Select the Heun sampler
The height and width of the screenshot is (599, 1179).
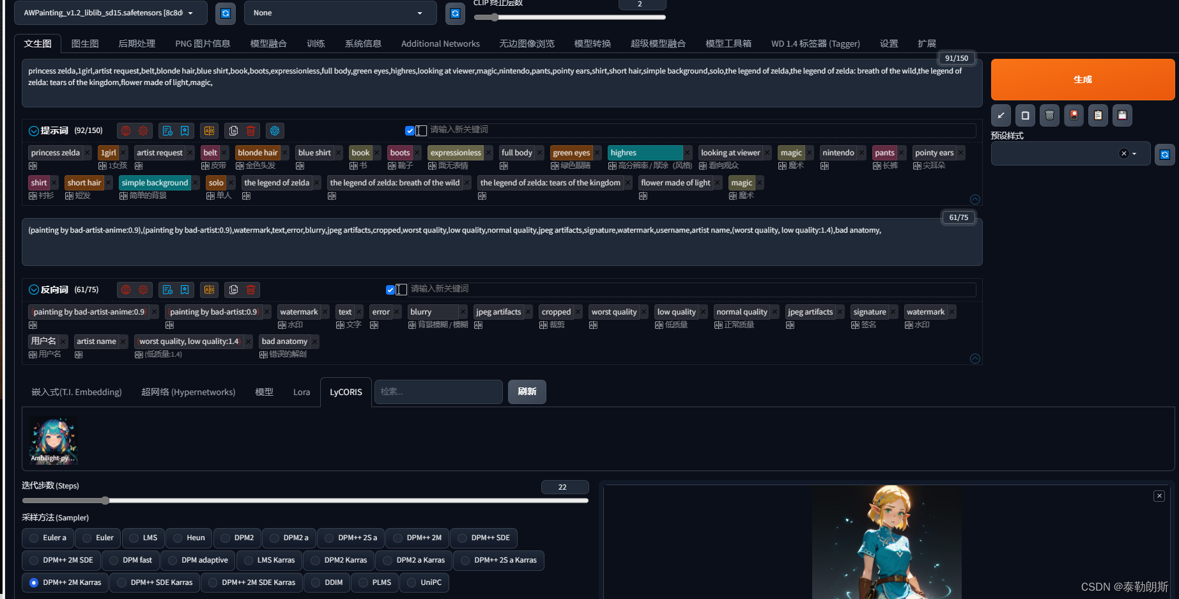click(x=189, y=538)
